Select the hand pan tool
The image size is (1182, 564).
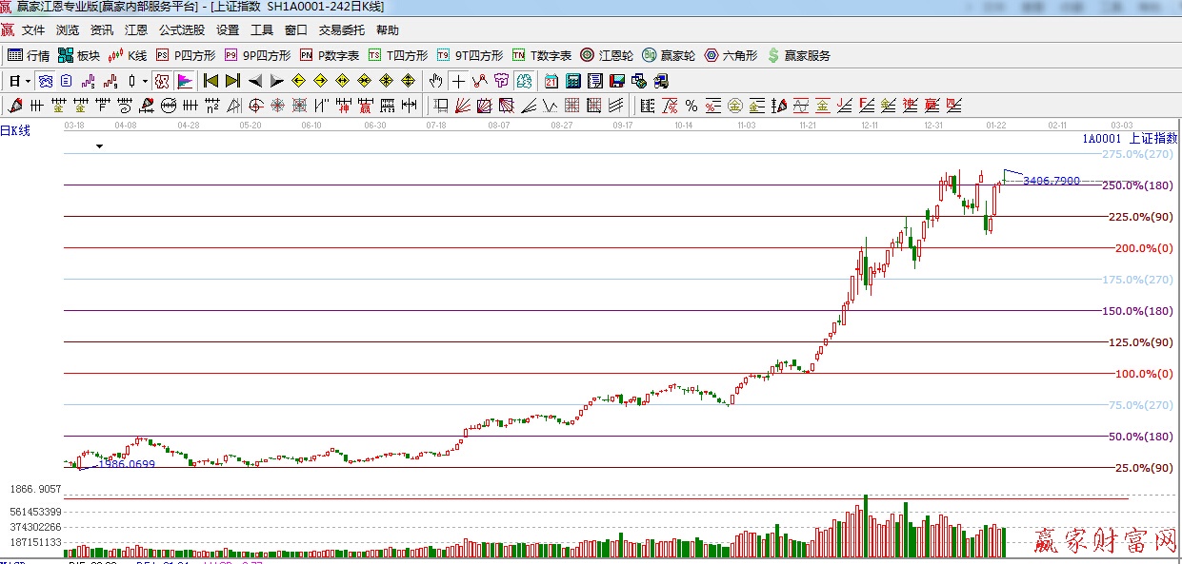[435, 81]
